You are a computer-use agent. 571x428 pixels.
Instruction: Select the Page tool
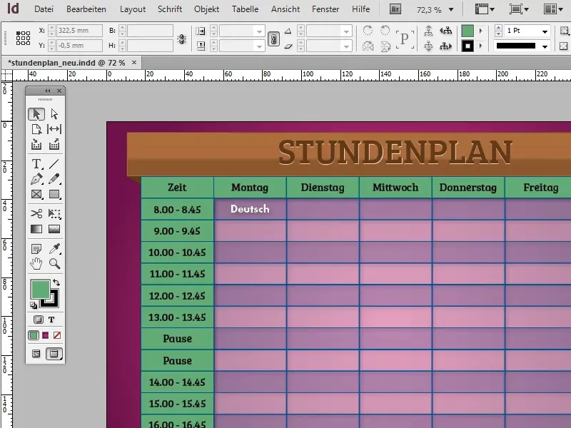click(x=36, y=129)
